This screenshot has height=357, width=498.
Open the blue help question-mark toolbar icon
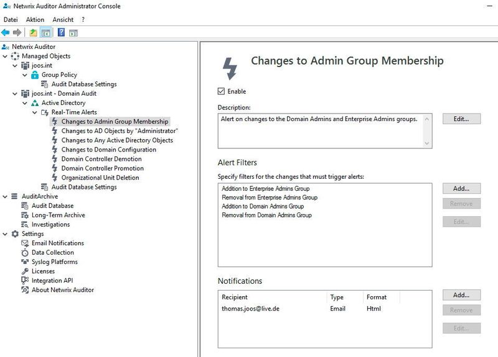click(61, 32)
